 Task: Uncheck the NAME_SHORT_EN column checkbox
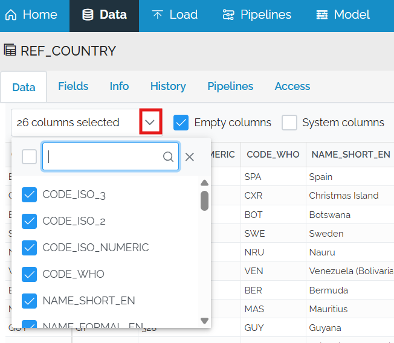pyautogui.click(x=29, y=301)
